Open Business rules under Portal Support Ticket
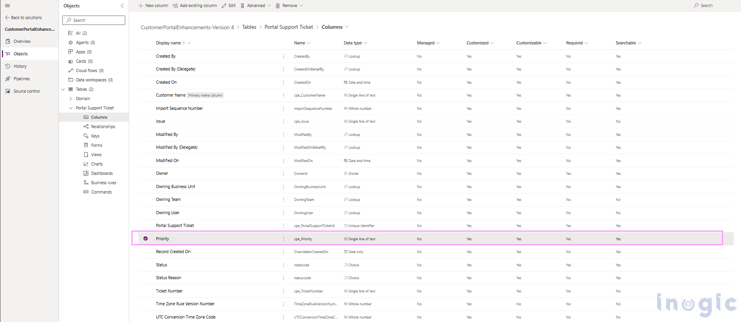 click(x=104, y=183)
